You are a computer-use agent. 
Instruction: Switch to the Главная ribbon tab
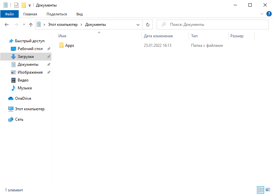tap(30, 14)
